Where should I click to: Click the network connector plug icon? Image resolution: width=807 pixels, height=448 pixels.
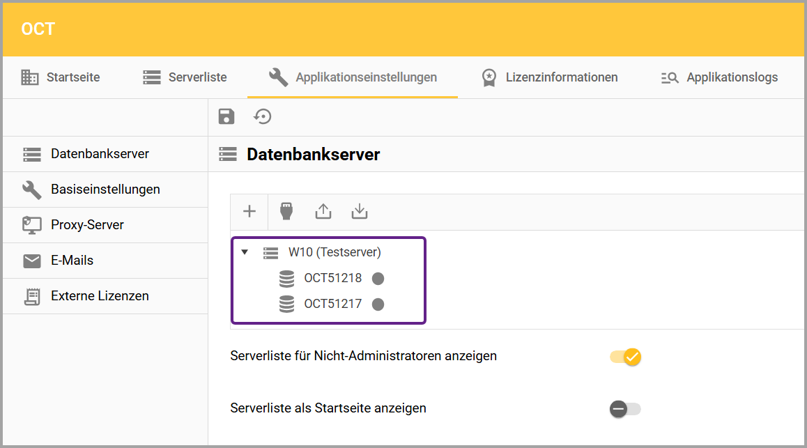tap(286, 211)
